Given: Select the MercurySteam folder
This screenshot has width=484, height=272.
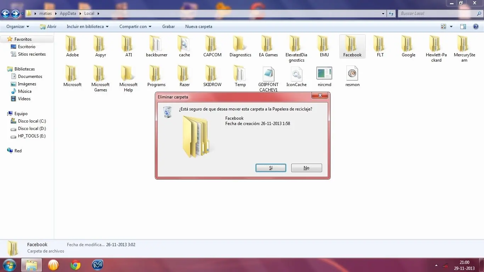Looking at the screenshot, I should pos(464,49).
